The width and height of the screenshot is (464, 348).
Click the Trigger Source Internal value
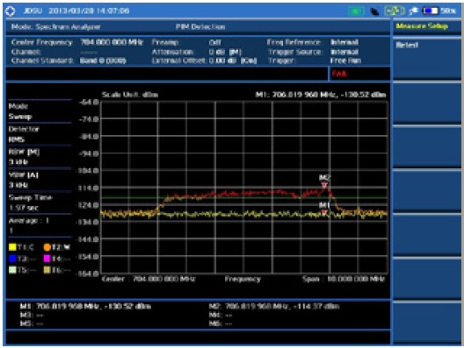tap(344, 52)
